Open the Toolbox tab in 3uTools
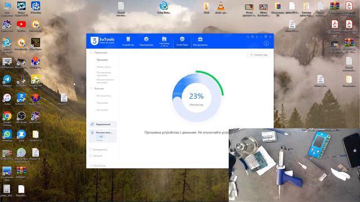This screenshot has width=360, height=202. pos(200,42)
